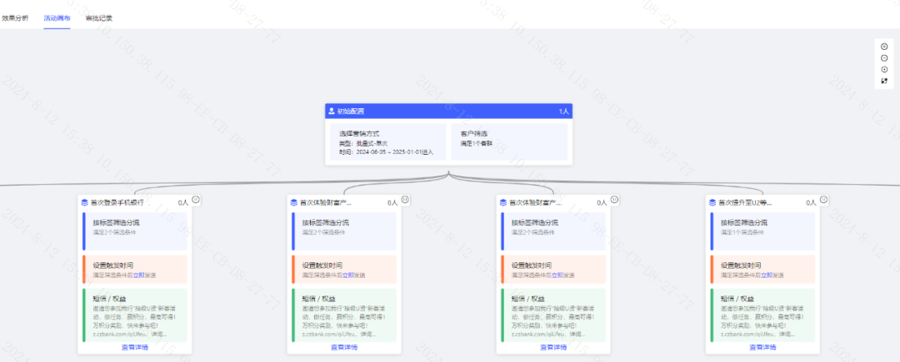Open 设置触发时间 in 首次提升至U2等... card
Viewport: 900px width, 362px height.
coord(762,269)
